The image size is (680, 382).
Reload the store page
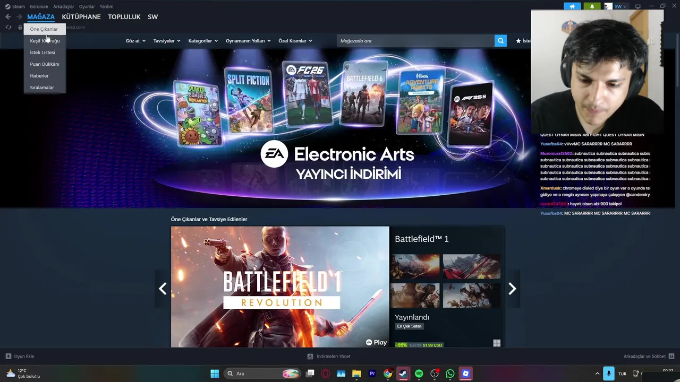tap(8, 27)
